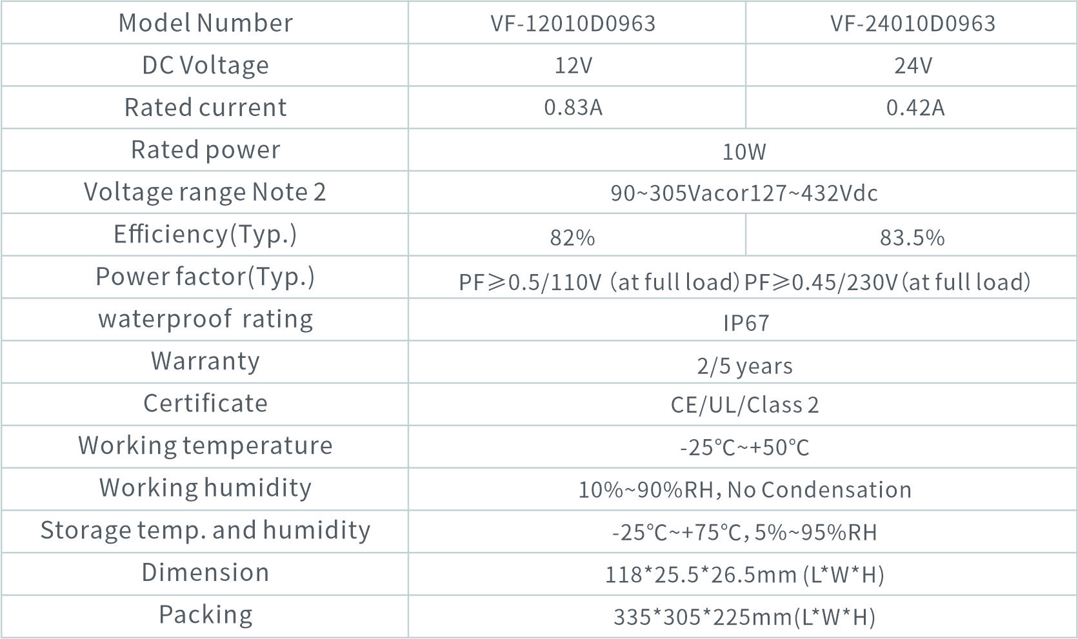Screen dimensions: 1078x639
Task: Click the Voltage range Note 2 label
Action: click(205, 192)
